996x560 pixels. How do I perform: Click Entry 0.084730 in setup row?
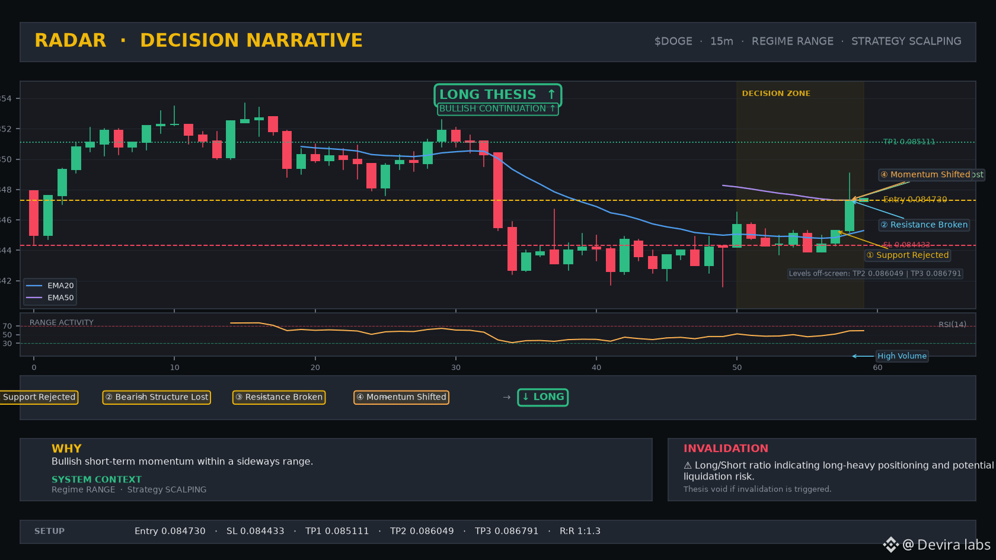(x=170, y=531)
